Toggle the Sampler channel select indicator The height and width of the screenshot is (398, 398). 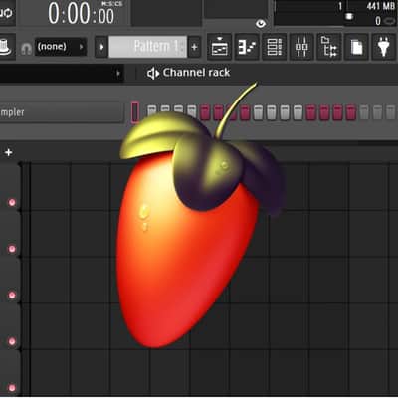[x=135, y=112]
